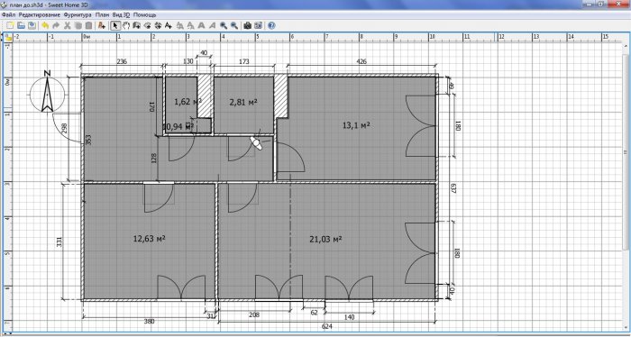Open the Фурнитура menu

(78, 15)
